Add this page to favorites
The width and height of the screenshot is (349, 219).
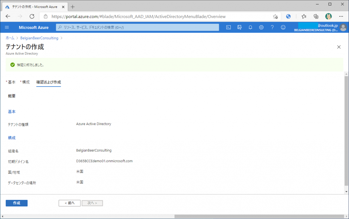275,16
